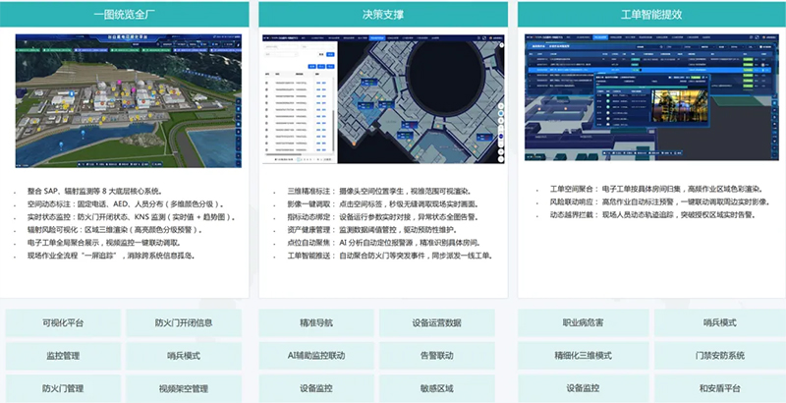The width and height of the screenshot is (786, 403).
Task: Open the work order list screenshot under 工单智能提效
Action: [651, 97]
